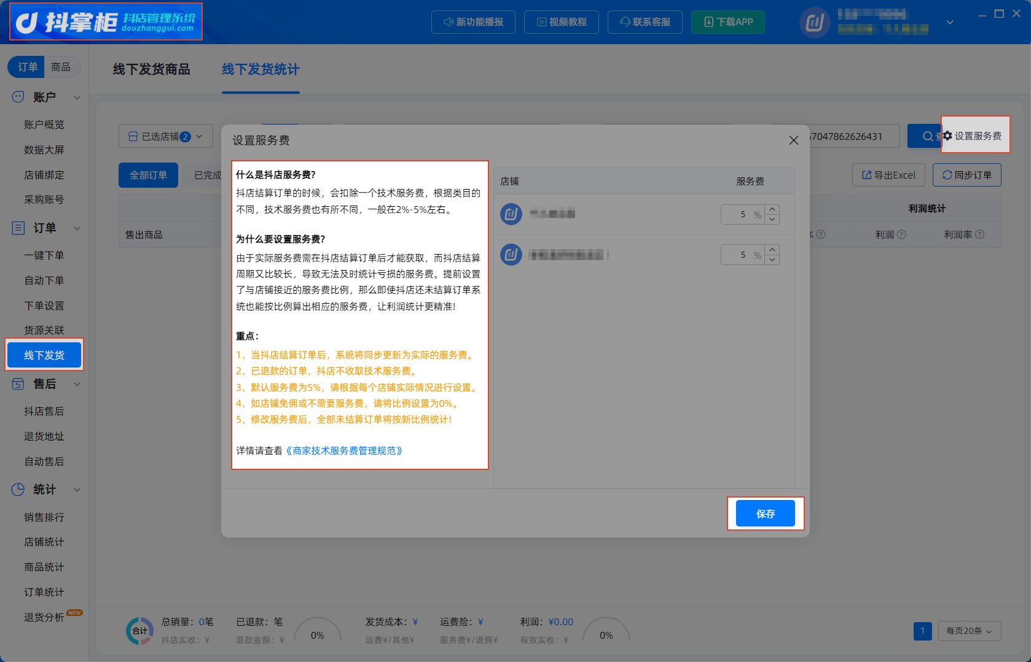The height and width of the screenshot is (662, 1031).
Task: Click 保存 to save service fees
Action: tap(766, 514)
